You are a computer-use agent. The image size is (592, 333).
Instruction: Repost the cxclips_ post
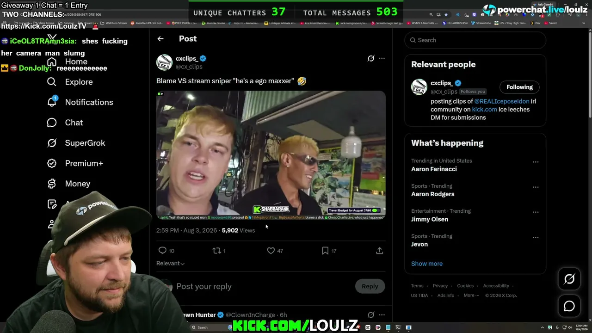pos(216,250)
